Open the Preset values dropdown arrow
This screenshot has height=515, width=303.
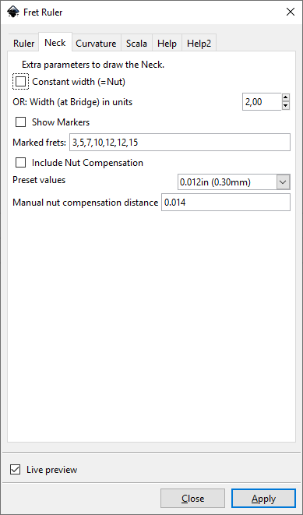[284, 182]
